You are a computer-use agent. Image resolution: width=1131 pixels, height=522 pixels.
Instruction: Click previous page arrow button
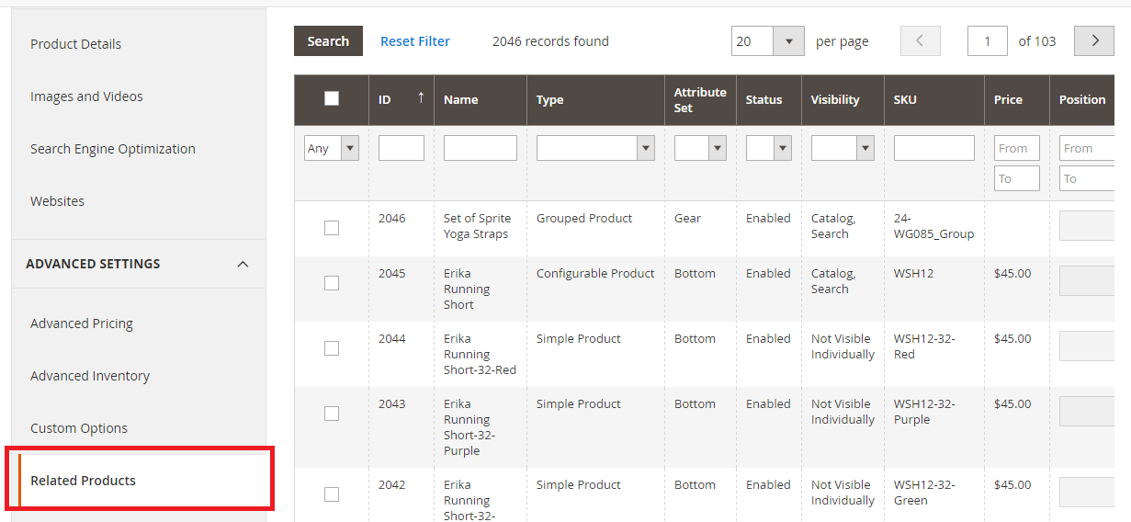coord(921,41)
